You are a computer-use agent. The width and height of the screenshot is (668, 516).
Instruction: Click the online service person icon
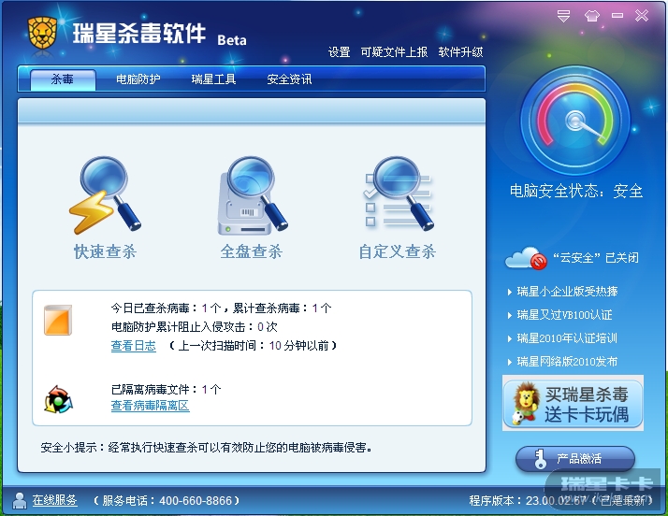[19, 500]
